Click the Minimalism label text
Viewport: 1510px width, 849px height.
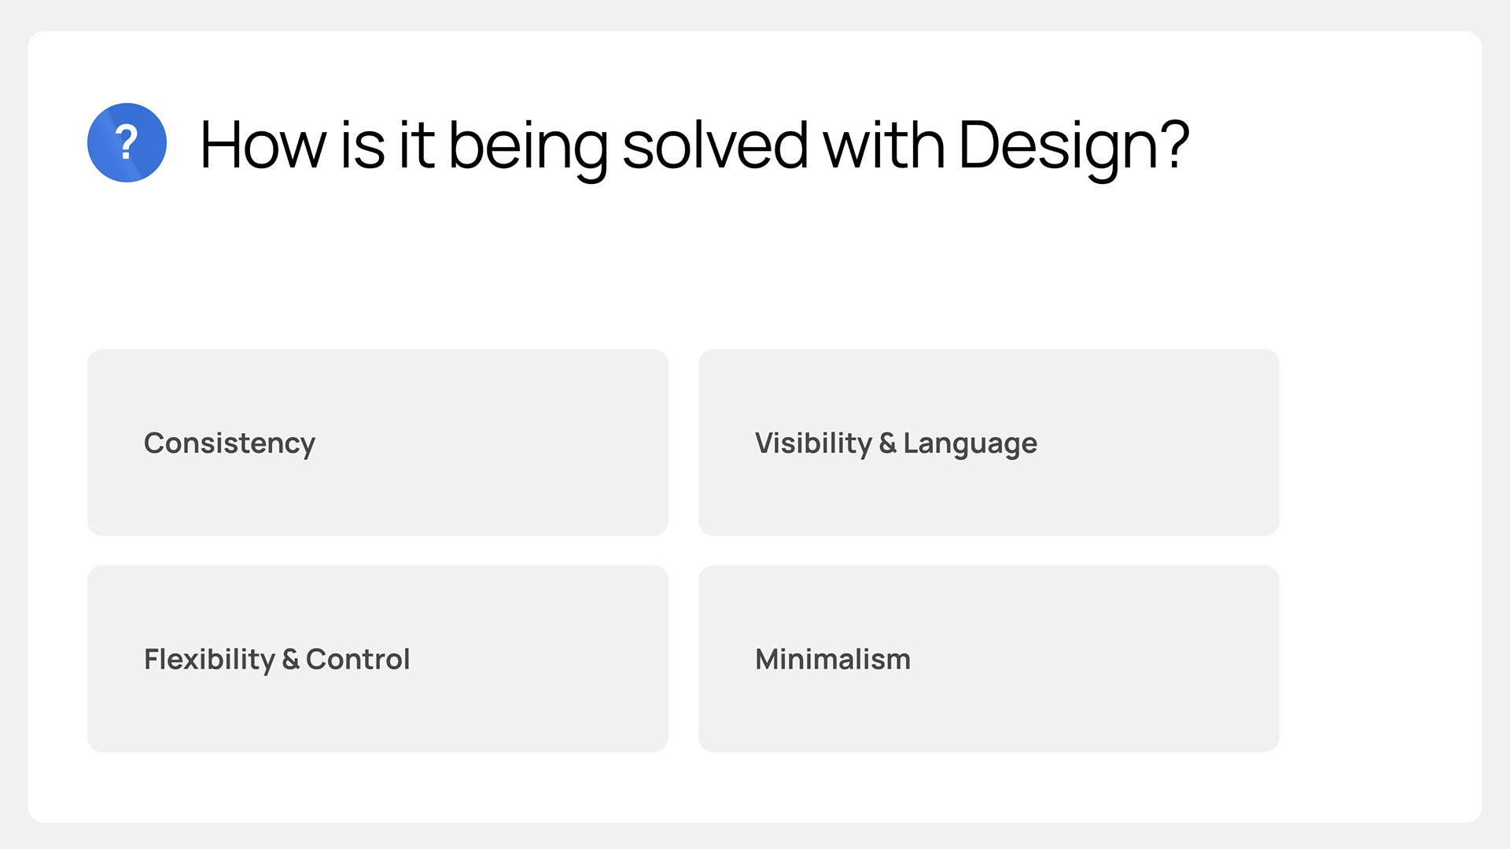[833, 659]
